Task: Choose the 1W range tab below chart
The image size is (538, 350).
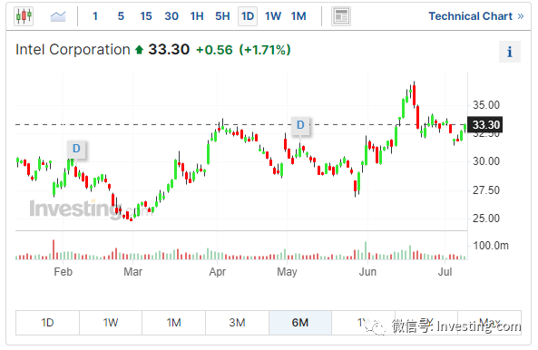Action: point(111,323)
